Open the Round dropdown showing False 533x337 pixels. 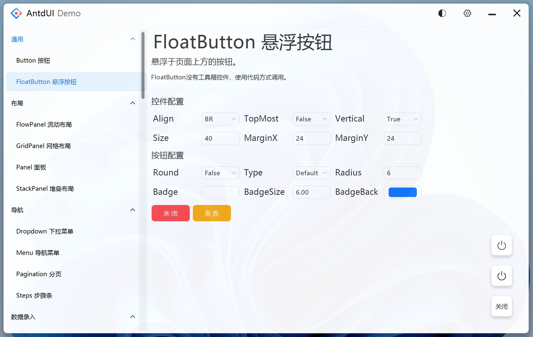tap(220, 173)
